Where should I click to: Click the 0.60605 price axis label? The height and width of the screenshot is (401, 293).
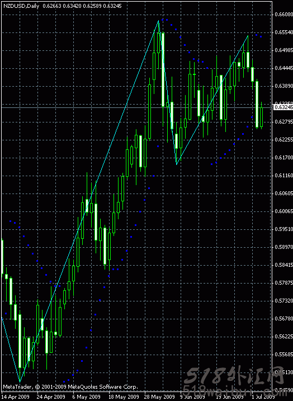click(283, 194)
